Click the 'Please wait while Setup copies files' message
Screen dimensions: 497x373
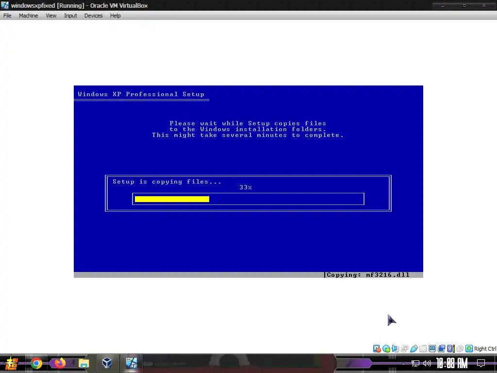pos(248,123)
